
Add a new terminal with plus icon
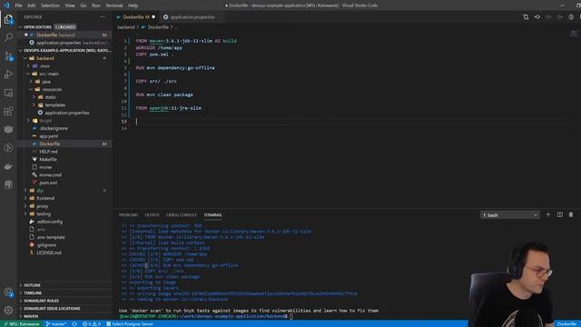coord(548,214)
